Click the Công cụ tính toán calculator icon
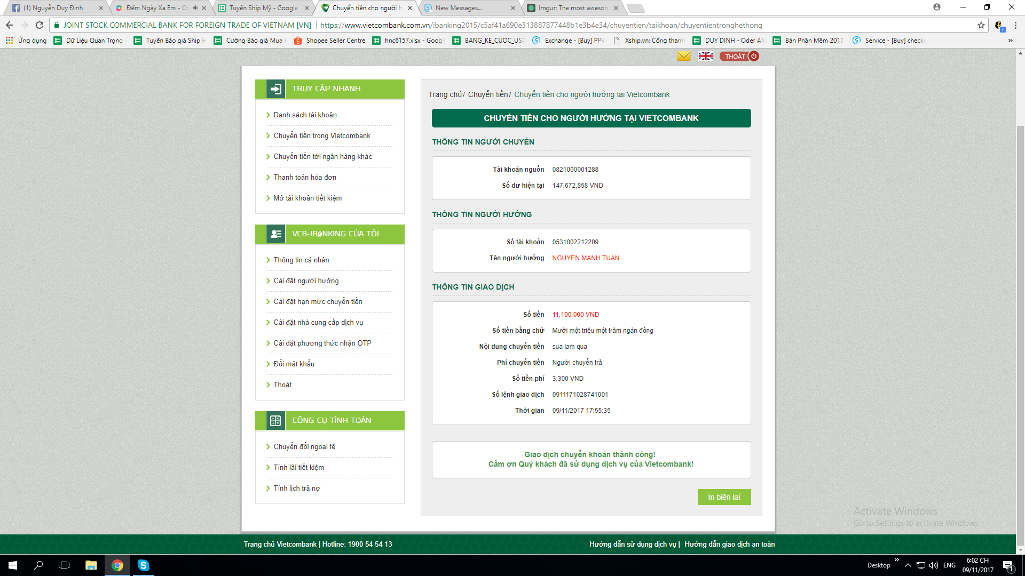 tap(275, 420)
